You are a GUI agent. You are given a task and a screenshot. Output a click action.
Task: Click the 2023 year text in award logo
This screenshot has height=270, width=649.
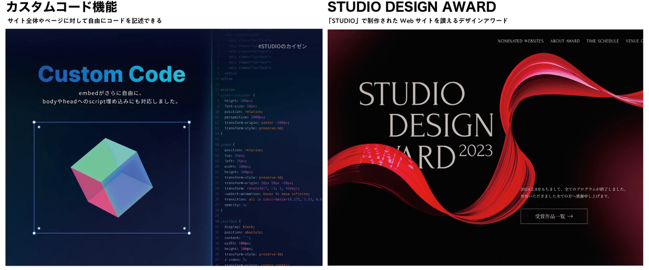(x=476, y=151)
